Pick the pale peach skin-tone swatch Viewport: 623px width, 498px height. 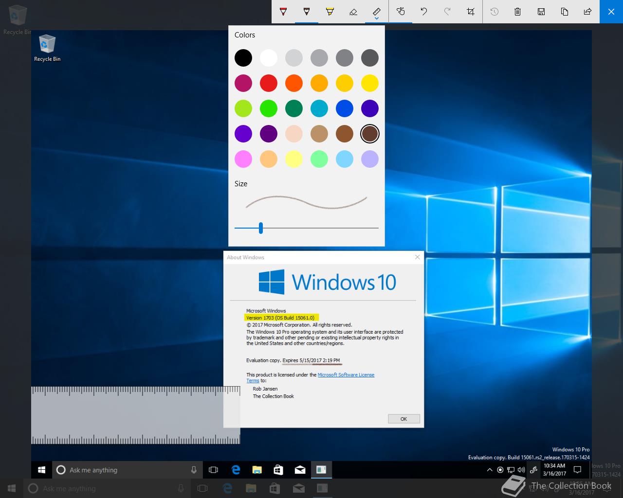point(294,134)
